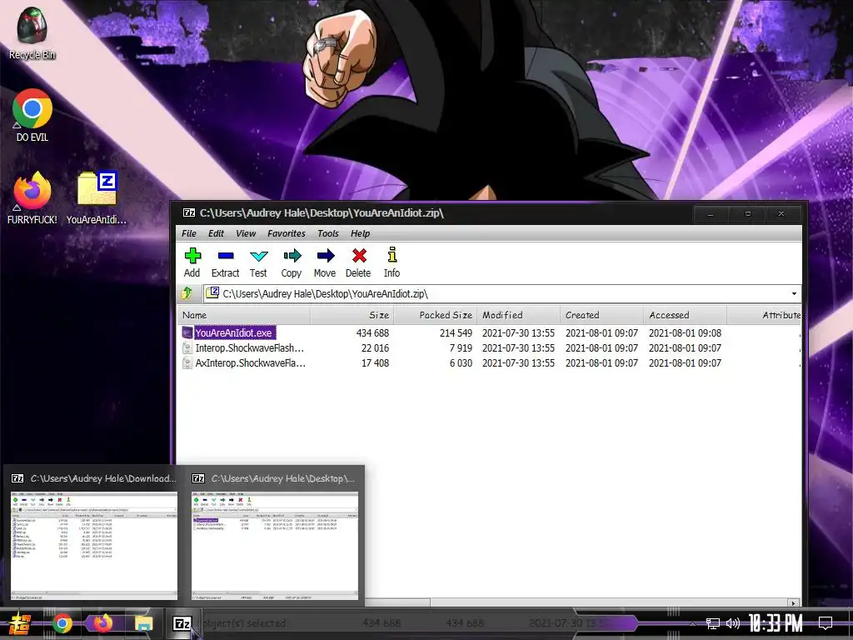Click packed size value 214 549
This screenshot has width=853, height=640.
(x=456, y=333)
